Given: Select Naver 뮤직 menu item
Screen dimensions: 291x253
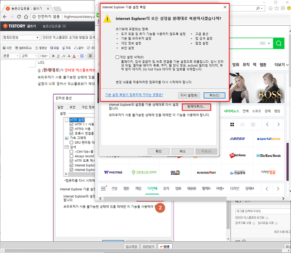Looking at the screenshot, I should pyautogui.click(x=246, y=65).
